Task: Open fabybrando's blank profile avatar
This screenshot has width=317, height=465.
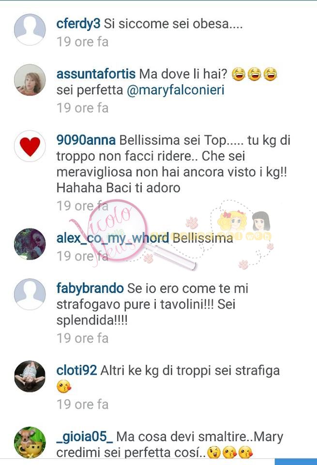Action: [30, 294]
